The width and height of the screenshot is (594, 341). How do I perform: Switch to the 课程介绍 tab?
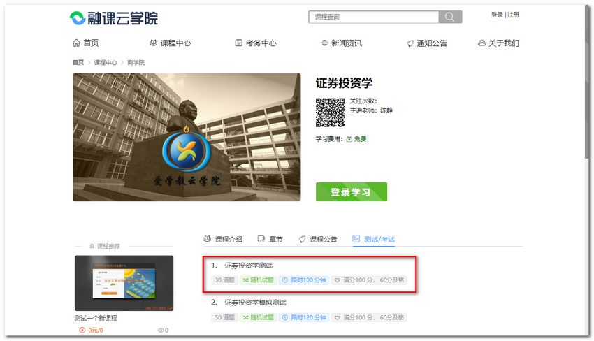pos(223,239)
